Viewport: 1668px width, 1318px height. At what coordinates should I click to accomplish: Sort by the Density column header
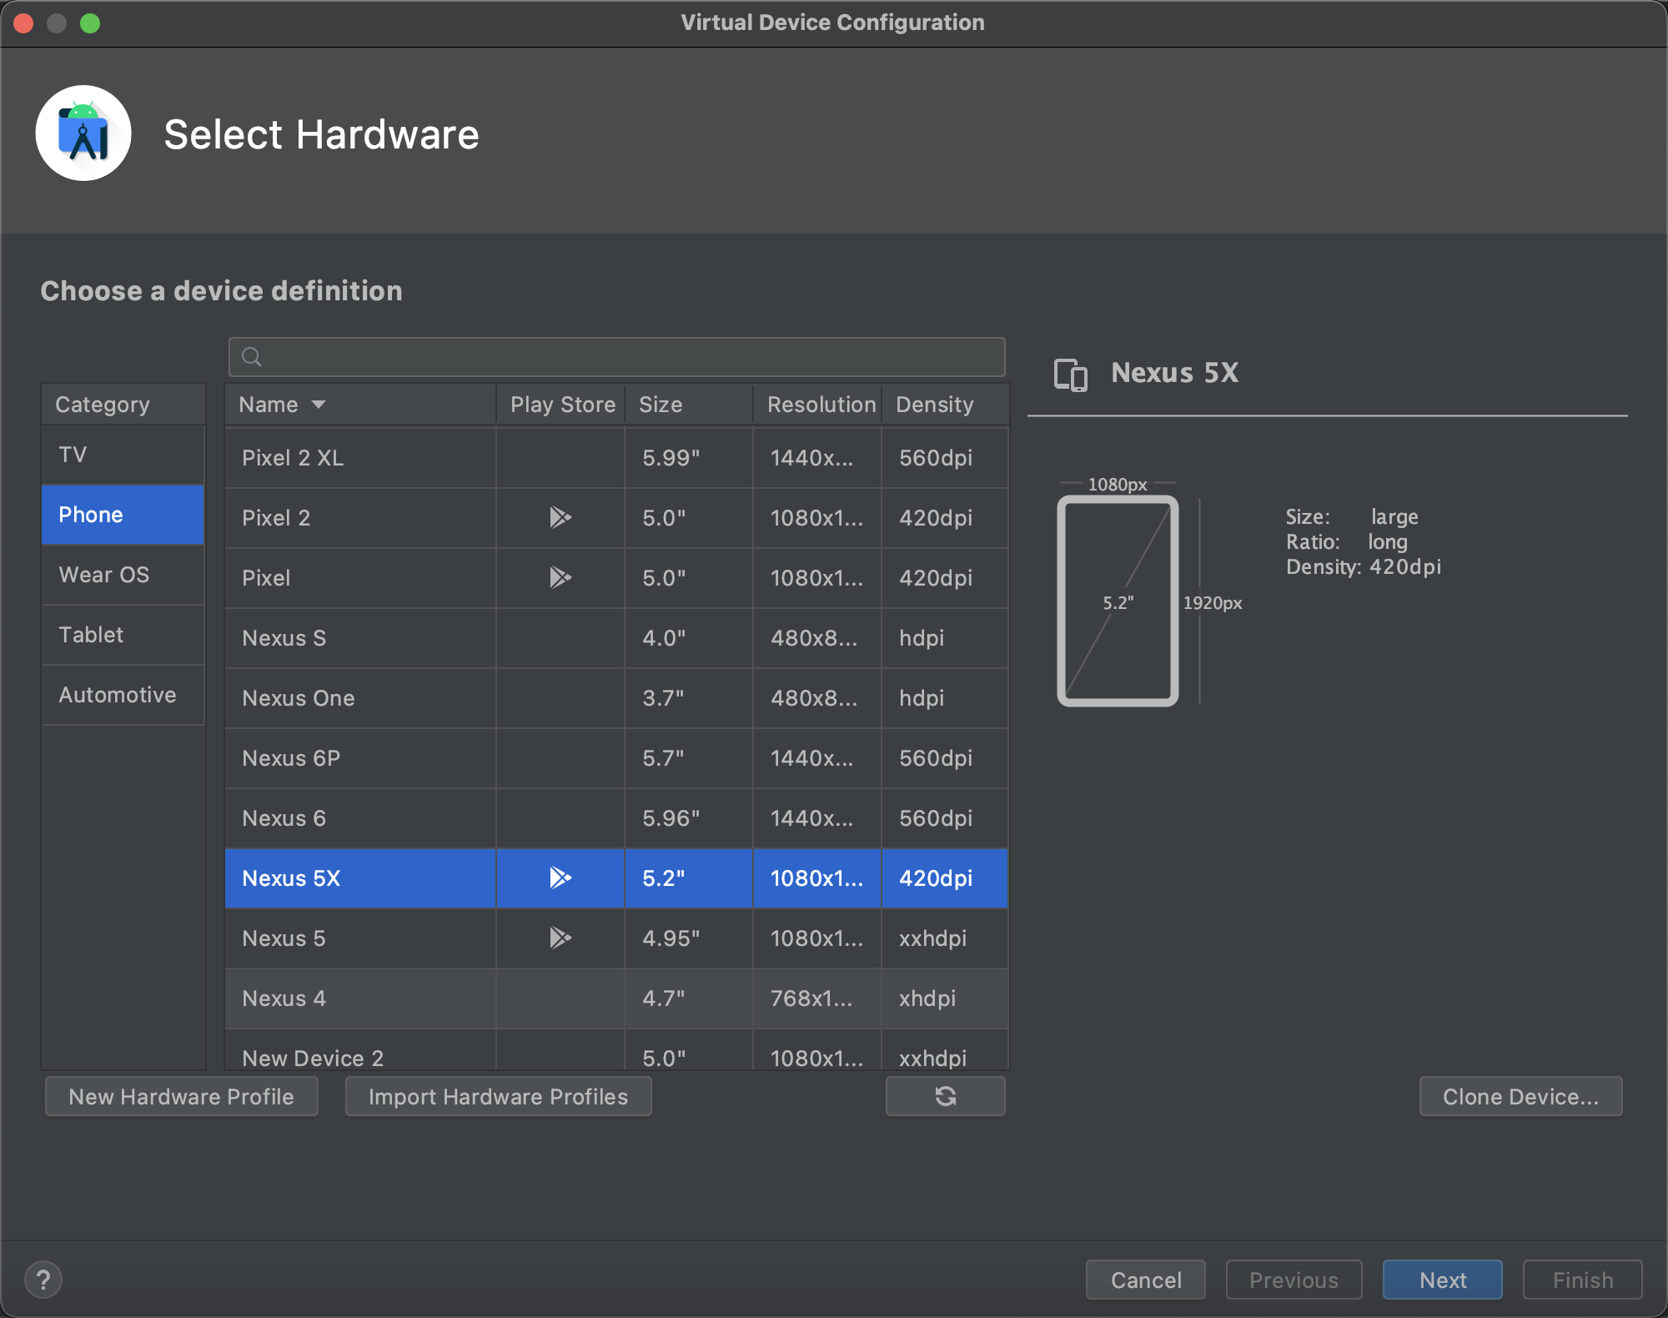tap(946, 405)
